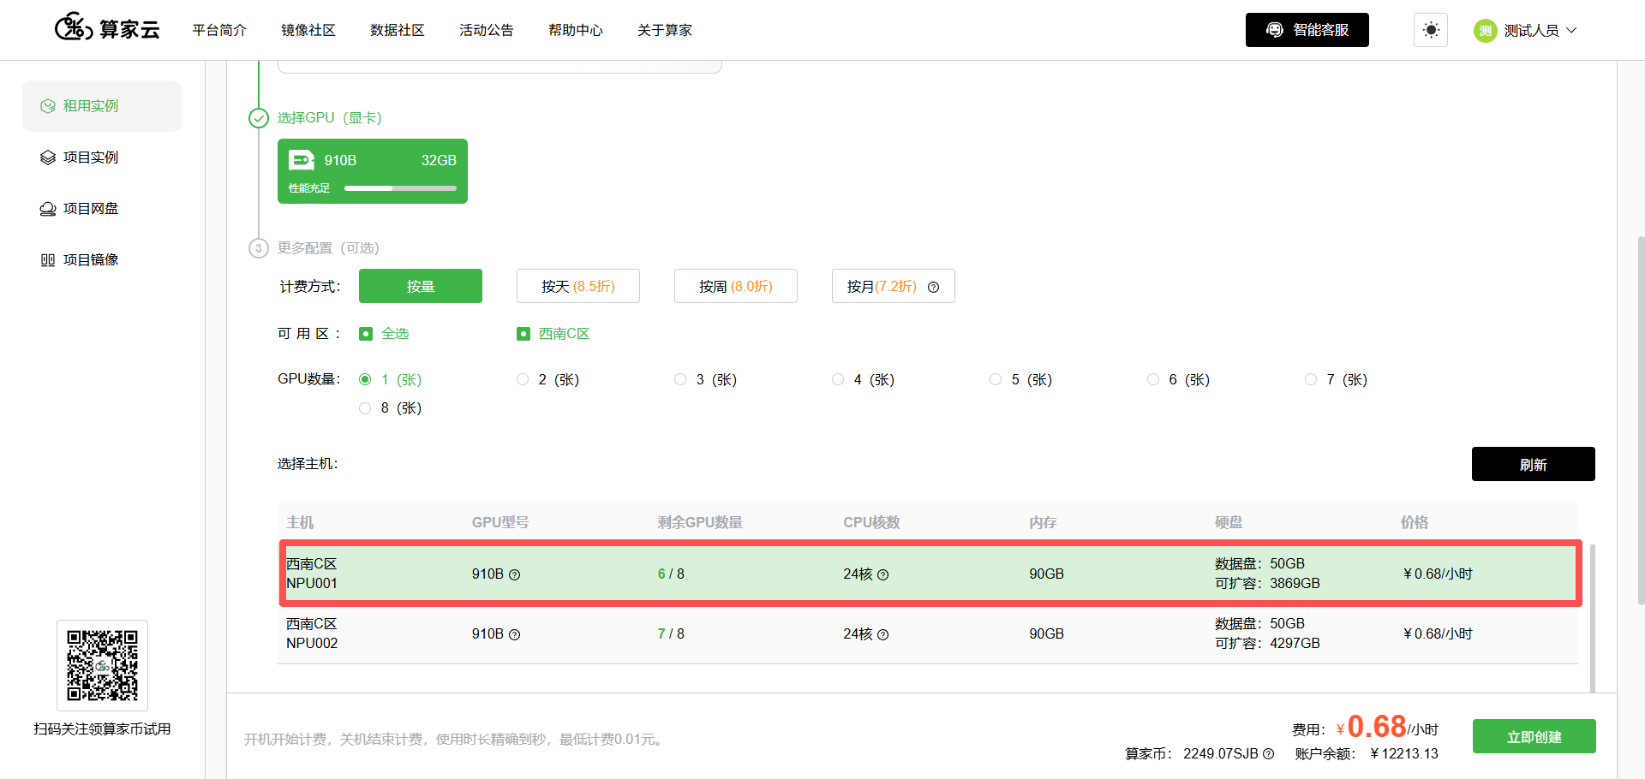Click the 项目网盘 disk icon
Viewport: 1645px width, 779px height.
pyautogui.click(x=48, y=209)
